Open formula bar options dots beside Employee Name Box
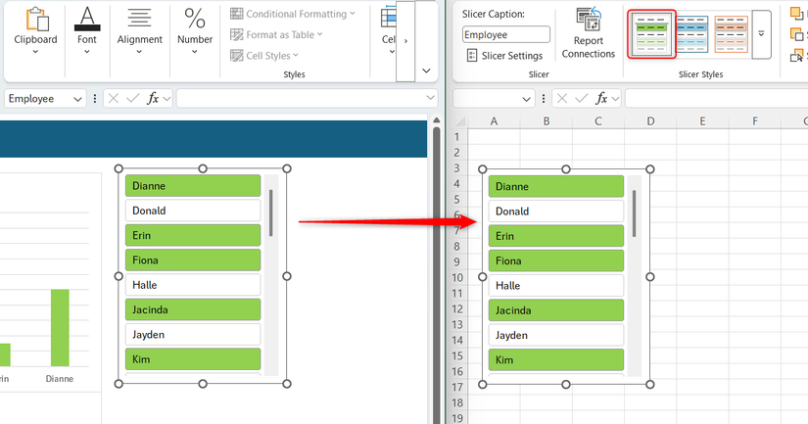Screen dimensions: 808x424 tap(95, 98)
